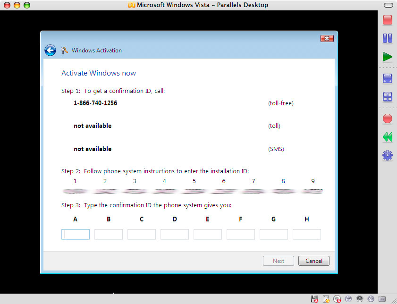Focus confirmation ID field F
The height and width of the screenshot is (304, 397).
click(241, 235)
